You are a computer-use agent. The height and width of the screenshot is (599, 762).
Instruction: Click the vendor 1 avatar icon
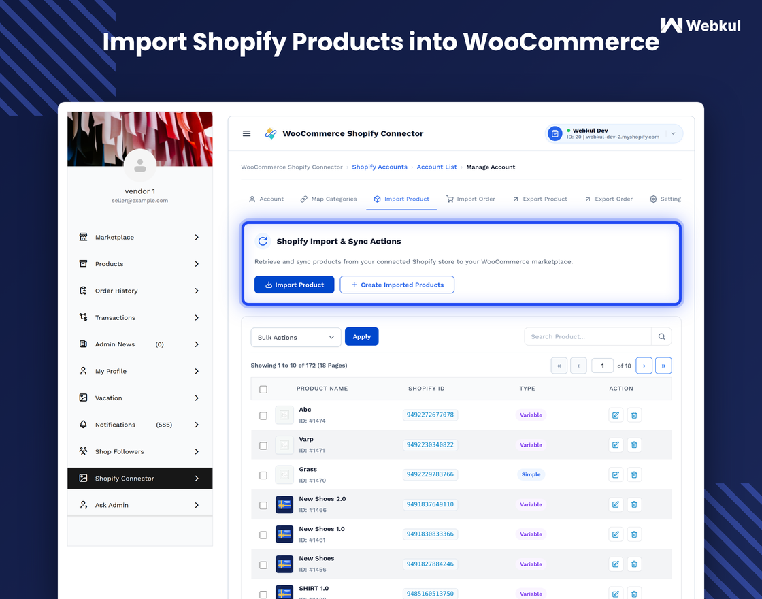point(140,165)
